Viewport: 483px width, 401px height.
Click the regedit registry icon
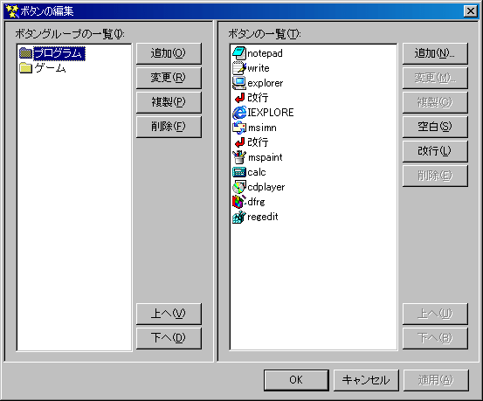pos(239,217)
